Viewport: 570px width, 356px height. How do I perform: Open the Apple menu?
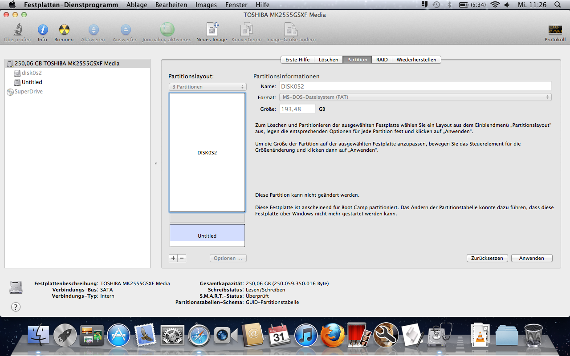(12, 4)
